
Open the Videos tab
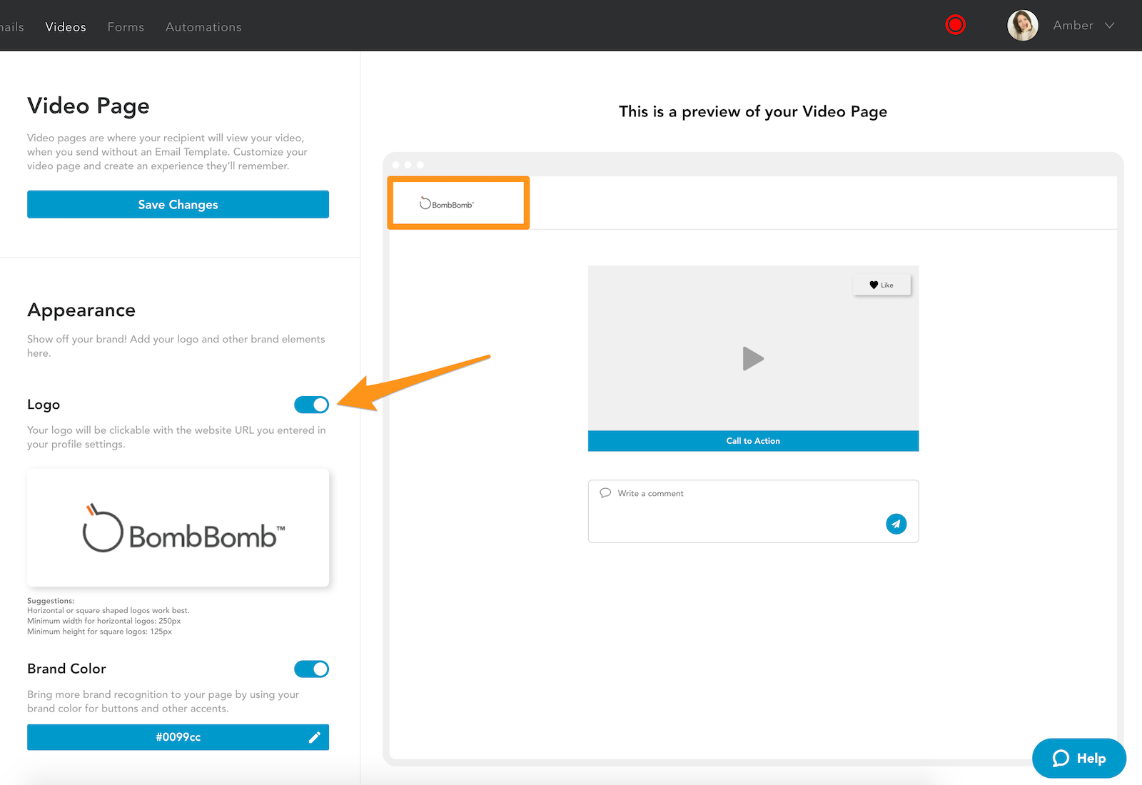(x=66, y=26)
